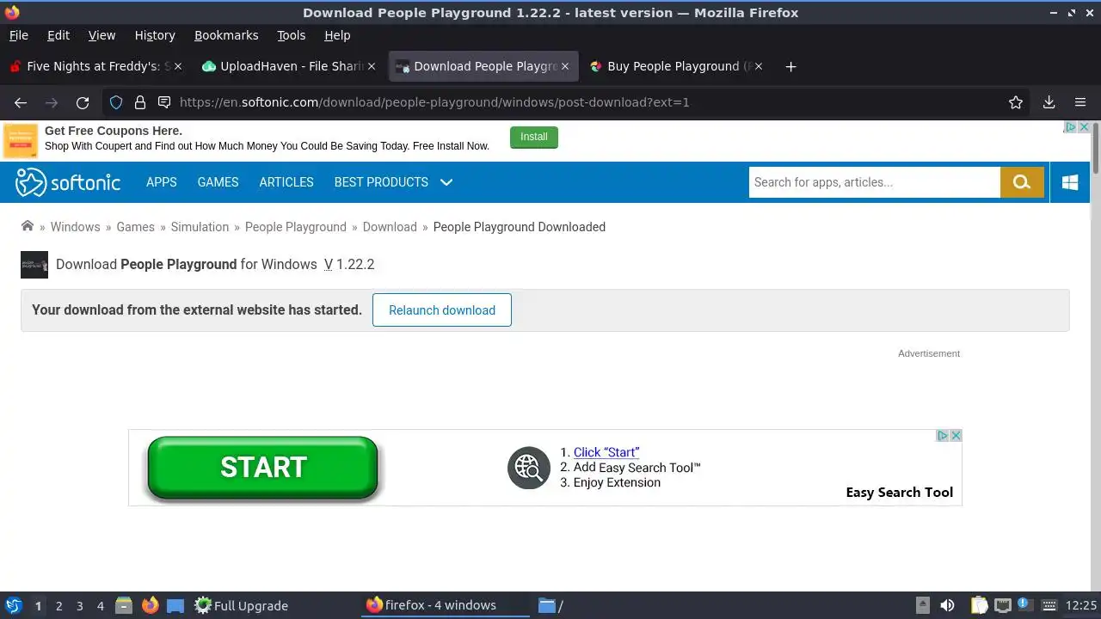
Task: Open the Apps section in Softonic nav
Action: click(162, 182)
